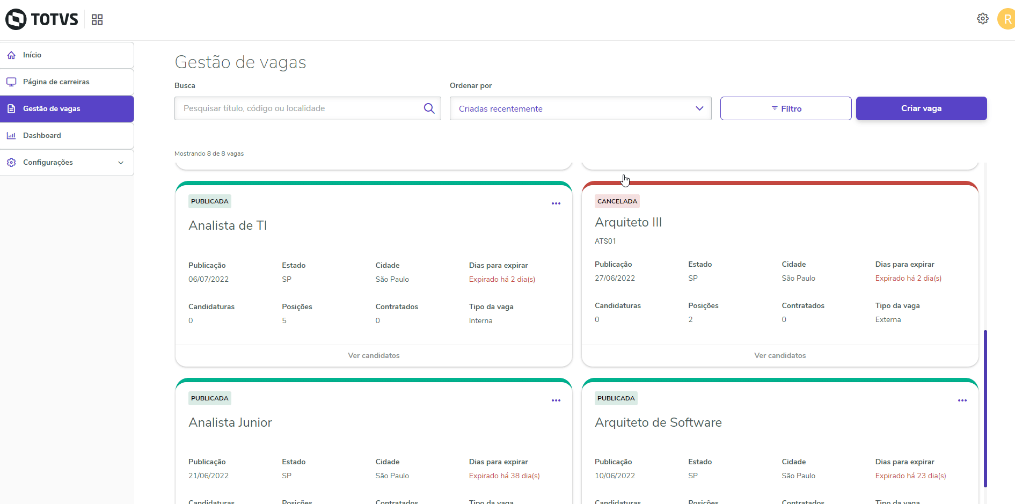Click the Criar vaga button
The height and width of the screenshot is (504, 1015).
[x=922, y=108]
